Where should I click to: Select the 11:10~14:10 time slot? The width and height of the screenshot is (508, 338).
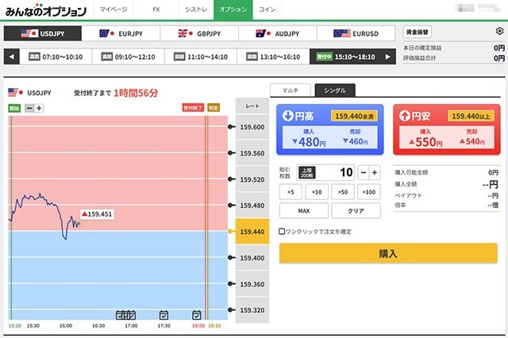pyautogui.click(x=201, y=56)
